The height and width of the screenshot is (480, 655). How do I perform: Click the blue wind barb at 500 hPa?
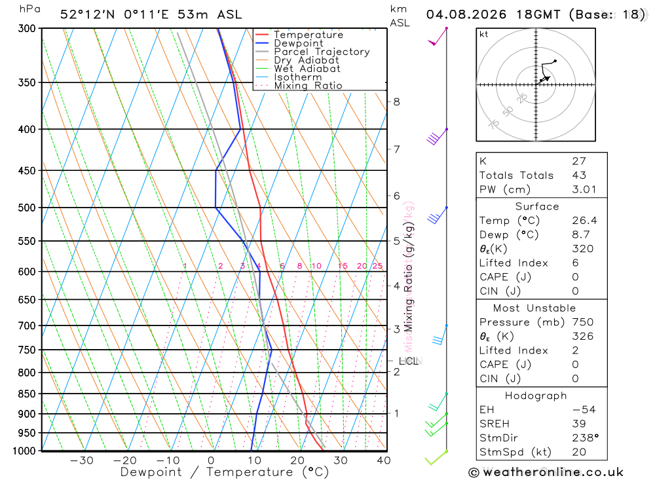tap(438, 215)
